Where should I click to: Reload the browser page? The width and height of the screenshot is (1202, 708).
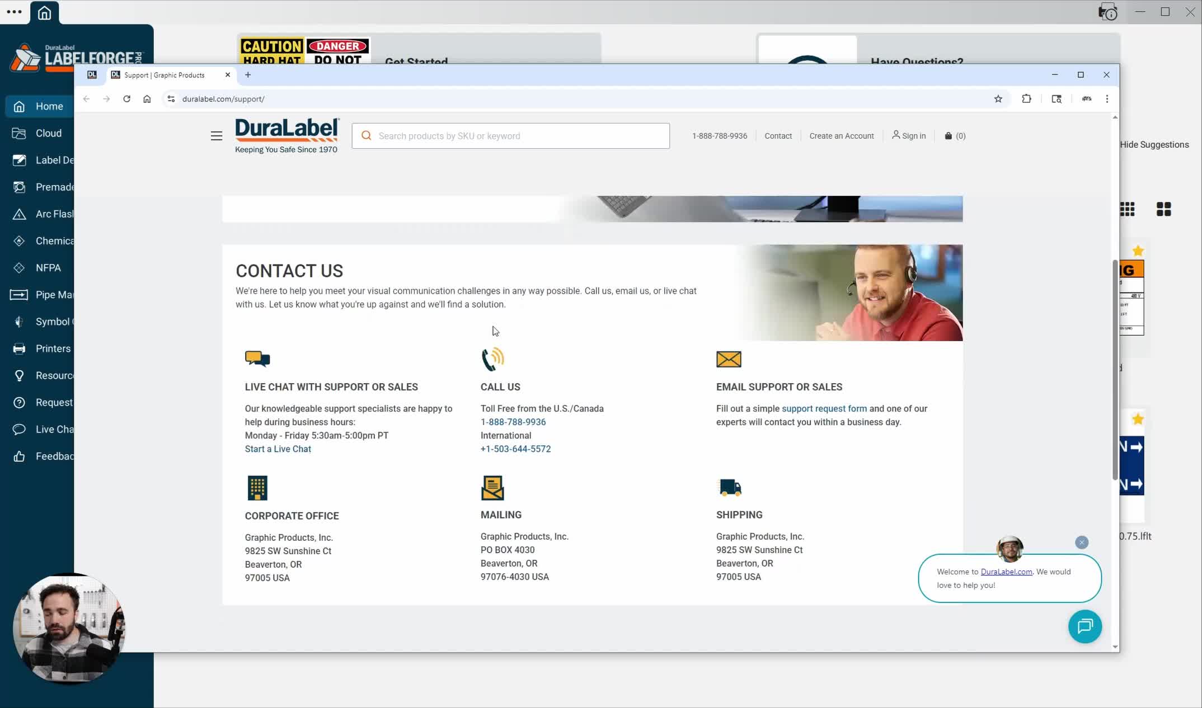[127, 99]
